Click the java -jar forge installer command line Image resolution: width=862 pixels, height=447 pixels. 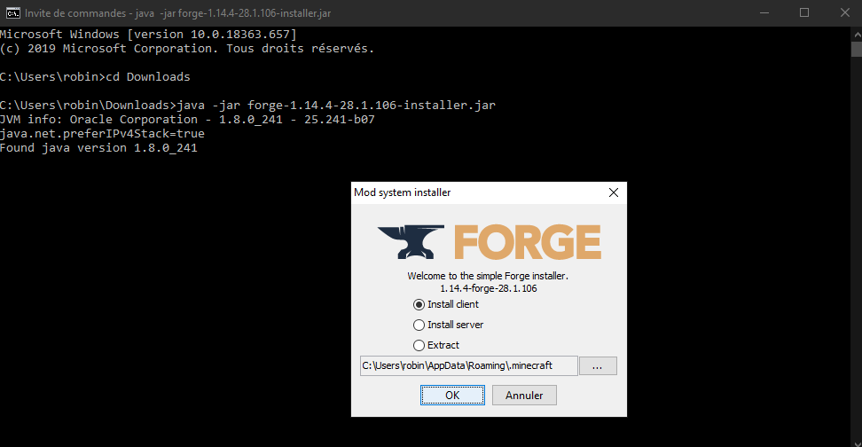(337, 105)
